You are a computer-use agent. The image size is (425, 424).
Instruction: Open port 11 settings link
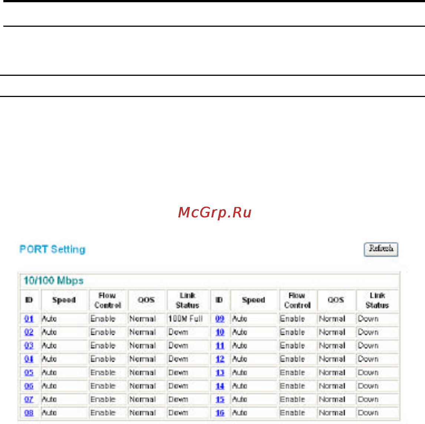click(220, 346)
